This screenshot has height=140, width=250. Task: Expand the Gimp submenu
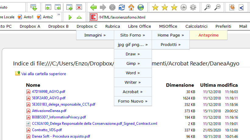133,63
